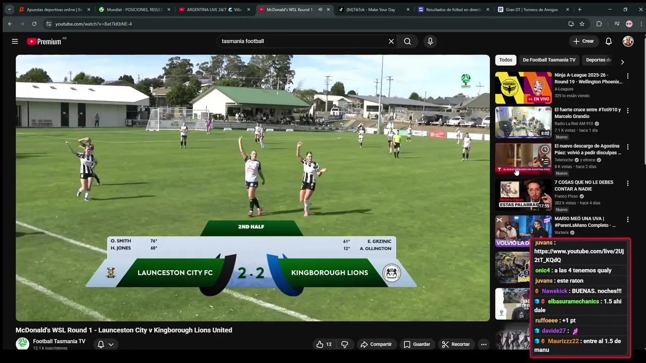Click the A-Leagues channel name

564,89
